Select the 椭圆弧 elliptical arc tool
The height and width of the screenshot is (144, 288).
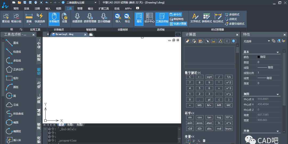click(13, 131)
